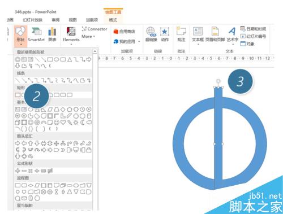
Task: Select the sun shape
Action: pyautogui.click(x=76, y=123)
